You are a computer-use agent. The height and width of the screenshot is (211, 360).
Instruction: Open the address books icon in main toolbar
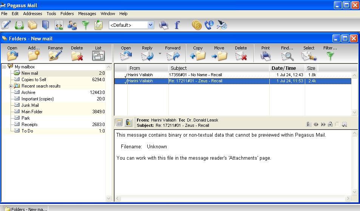[46, 25]
